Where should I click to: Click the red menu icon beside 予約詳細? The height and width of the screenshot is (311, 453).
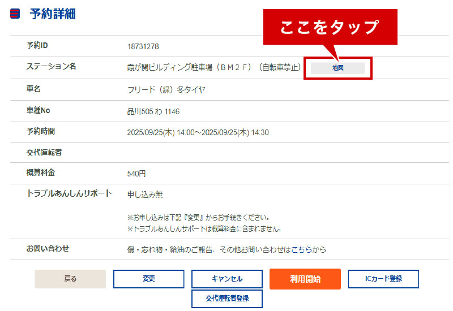[x=15, y=14]
